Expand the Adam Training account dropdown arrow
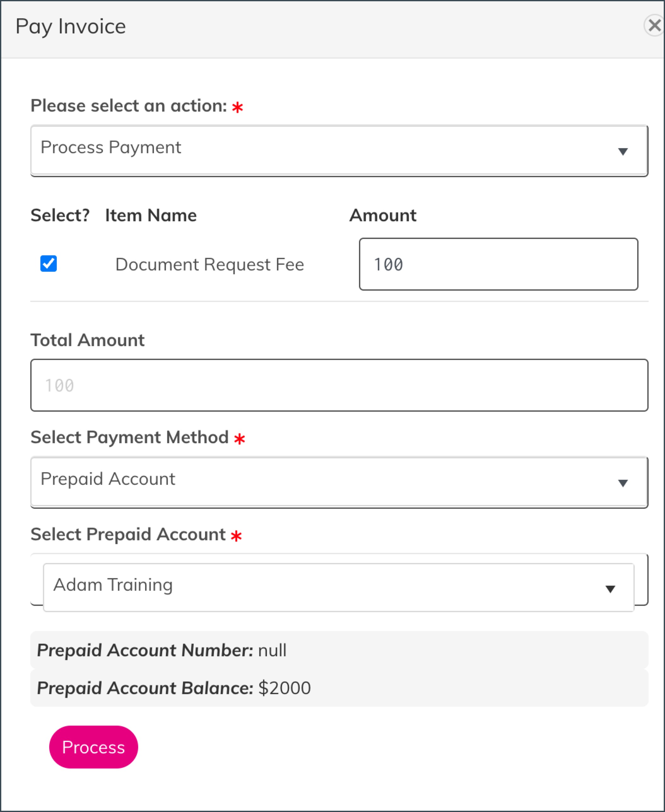The width and height of the screenshot is (665, 812). 611,589
